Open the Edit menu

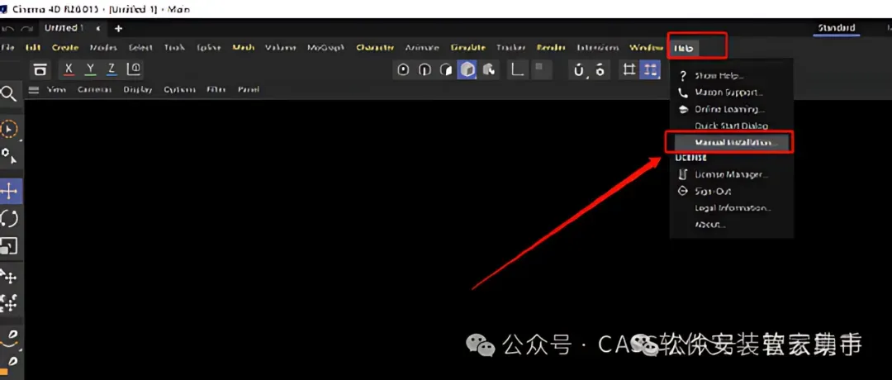coord(33,48)
